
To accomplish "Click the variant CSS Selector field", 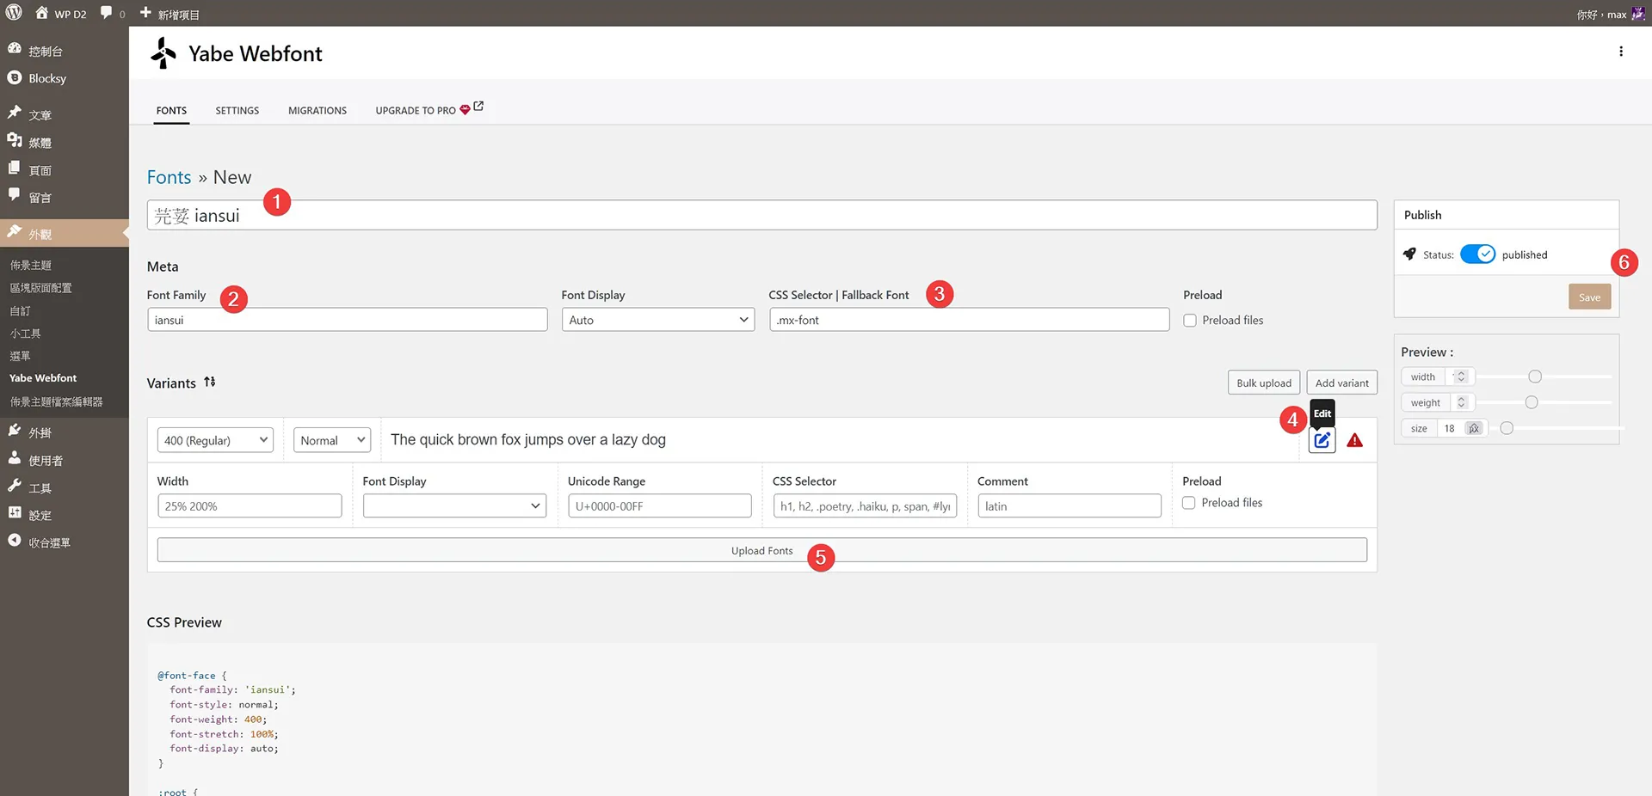I will pyautogui.click(x=865, y=506).
